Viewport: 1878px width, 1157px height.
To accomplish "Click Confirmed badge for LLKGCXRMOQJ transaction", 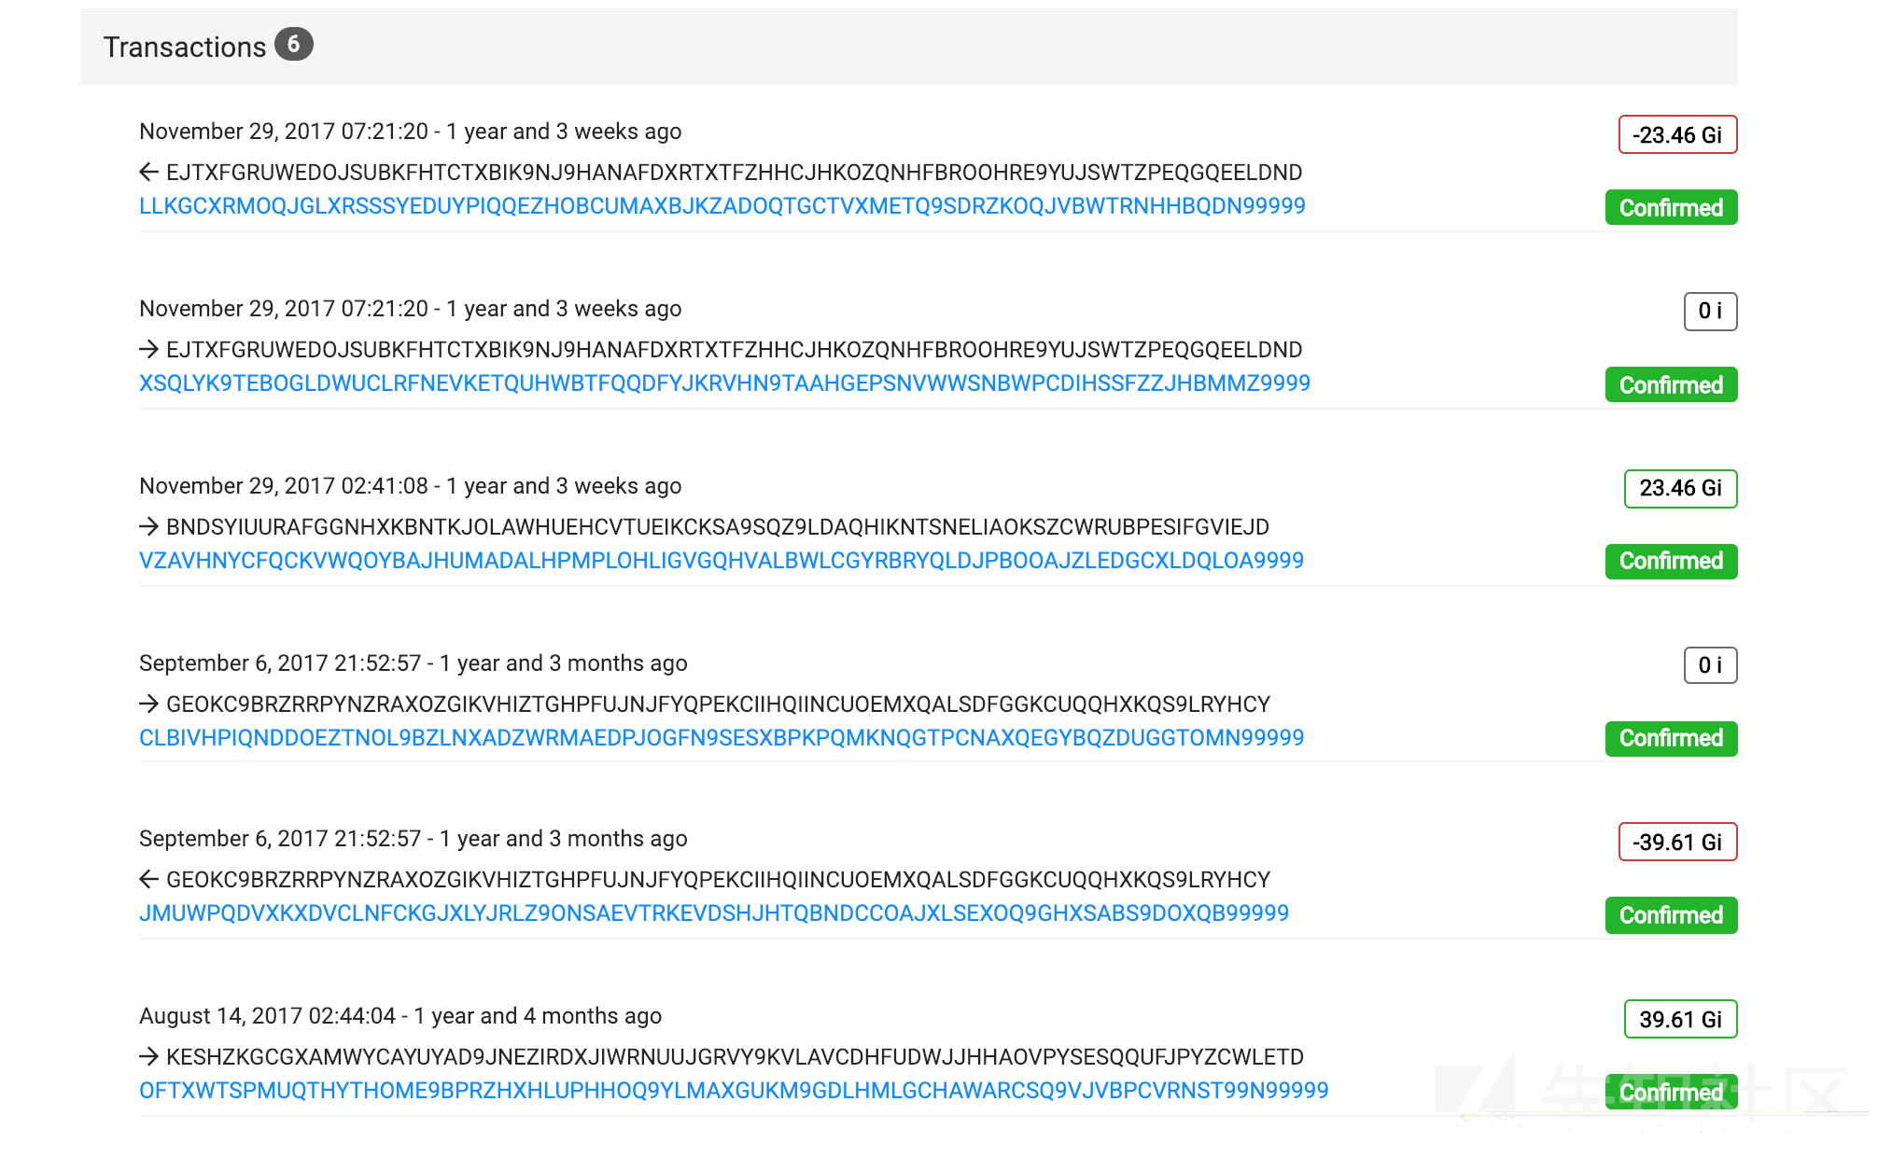I will click(1671, 207).
